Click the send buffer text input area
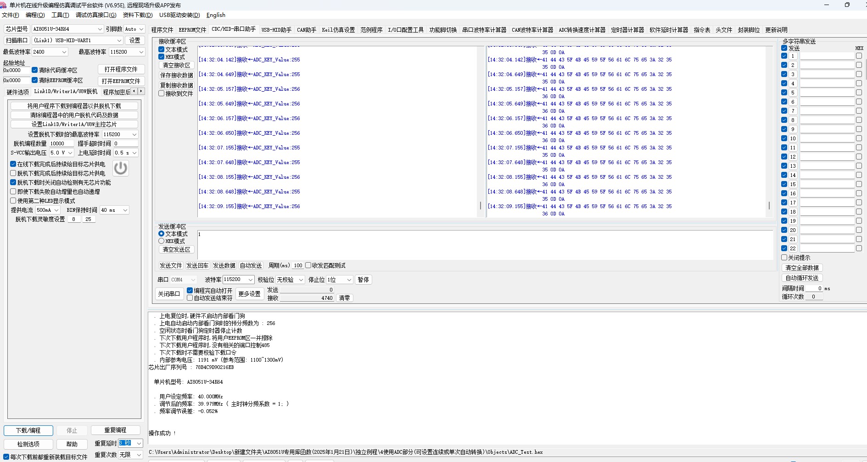Screen dimensions: 867x462 pos(485,245)
